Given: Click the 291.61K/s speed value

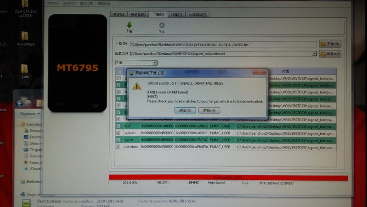Looking at the screenshot, I should click(130, 182).
